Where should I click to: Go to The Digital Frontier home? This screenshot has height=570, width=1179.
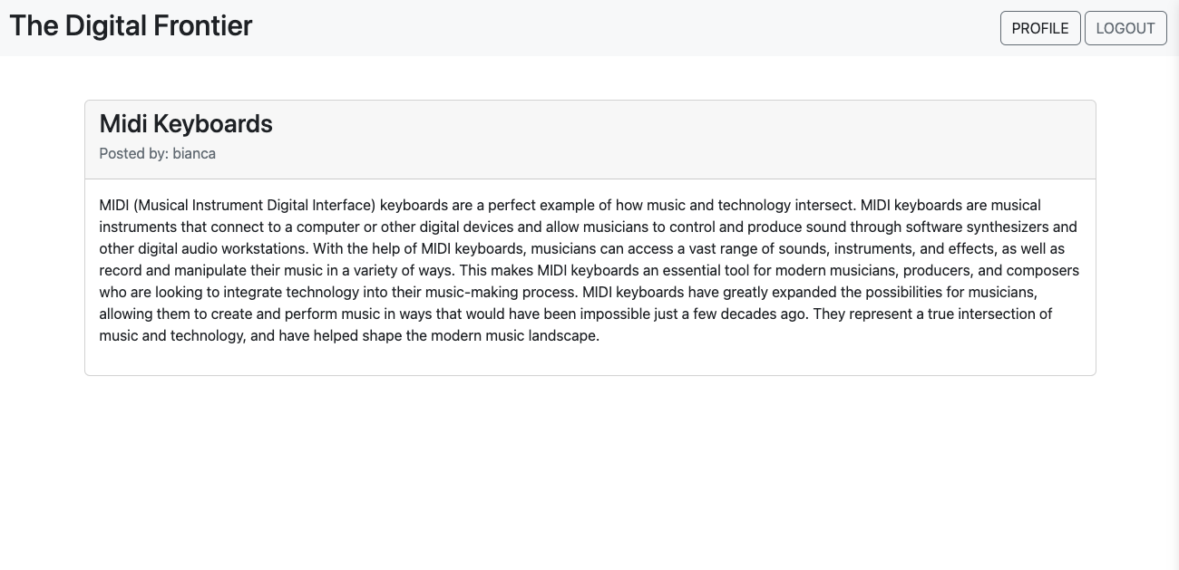tap(131, 25)
